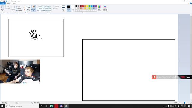Click the Paste clipboard icon
The image size is (192, 108).
(x=3, y=7)
